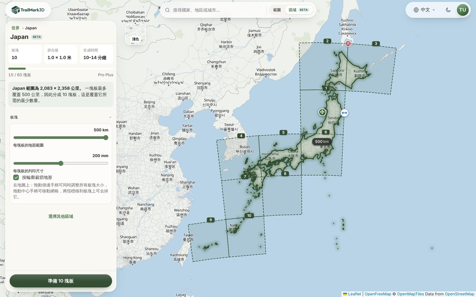This screenshot has width=476, height=297.
Task: Click the search magnifier icon
Action: point(168,10)
